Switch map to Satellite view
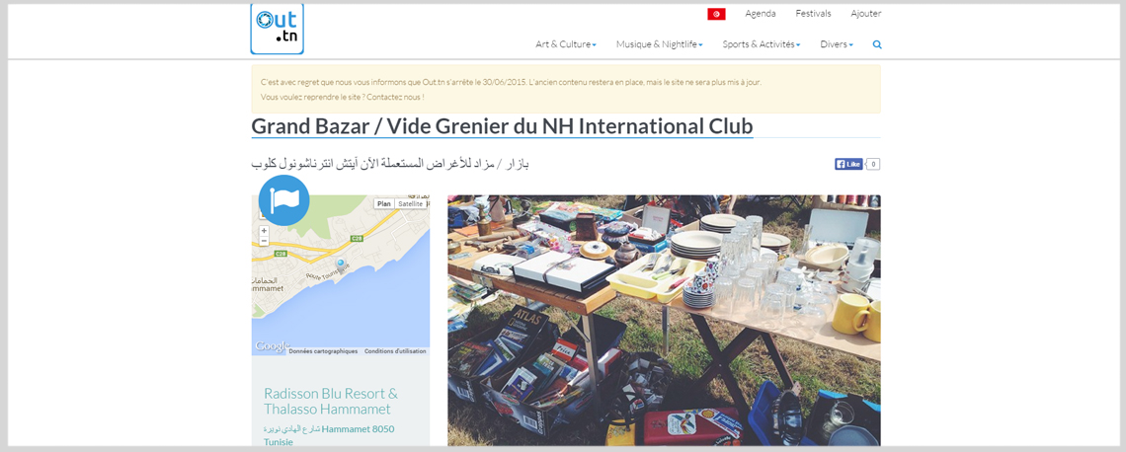 (x=411, y=203)
